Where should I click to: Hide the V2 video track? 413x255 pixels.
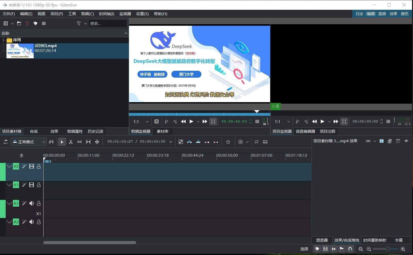[31, 166]
